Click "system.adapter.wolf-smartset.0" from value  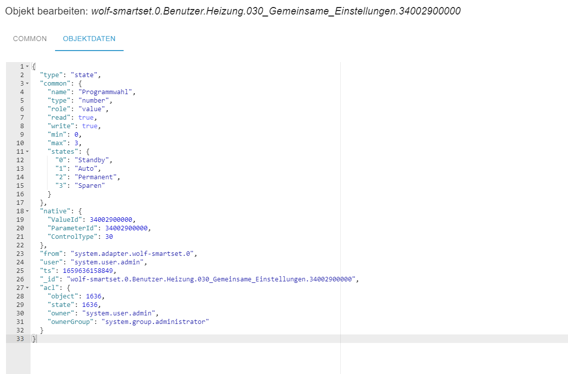(x=132, y=254)
